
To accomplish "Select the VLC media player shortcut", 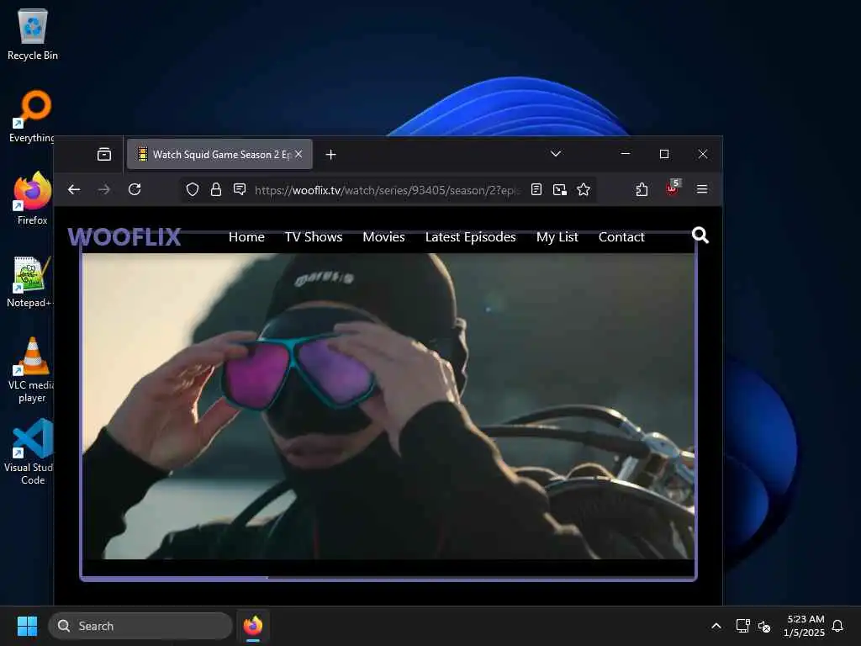I will pyautogui.click(x=33, y=370).
